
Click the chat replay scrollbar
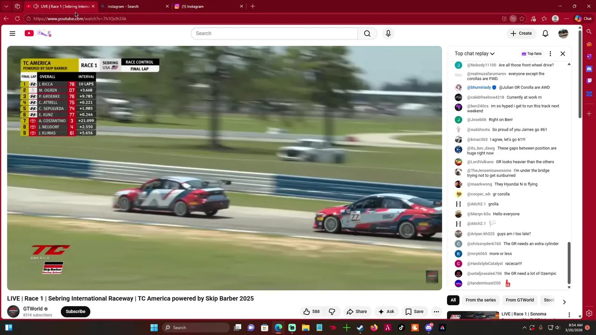click(569, 263)
